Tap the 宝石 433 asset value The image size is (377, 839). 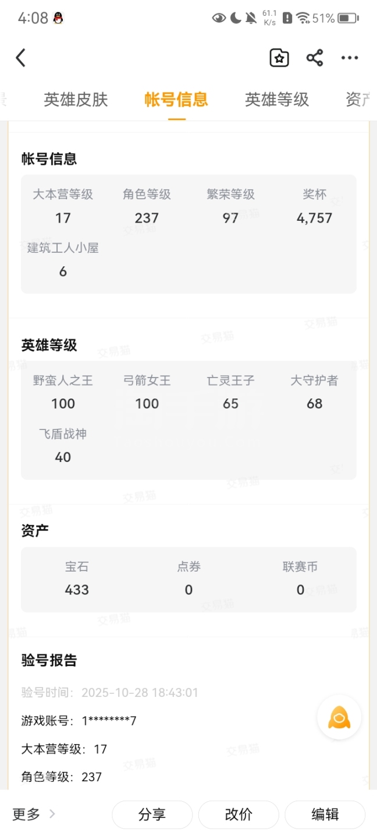pyautogui.click(x=77, y=590)
